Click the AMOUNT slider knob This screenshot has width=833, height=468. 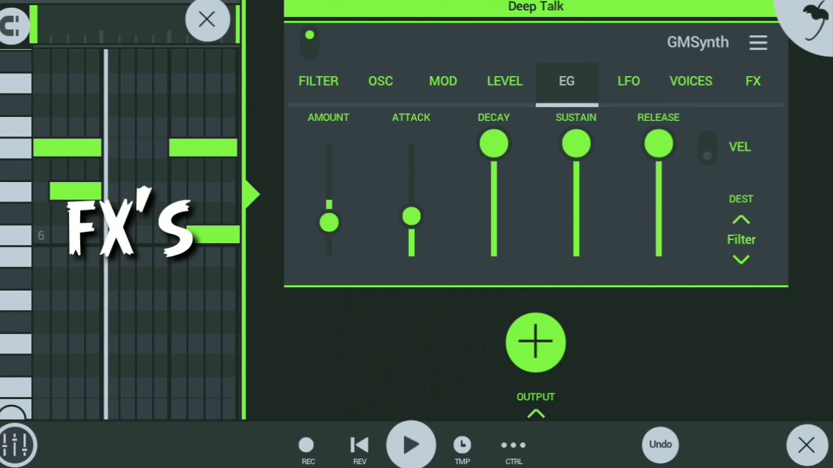pyautogui.click(x=329, y=223)
